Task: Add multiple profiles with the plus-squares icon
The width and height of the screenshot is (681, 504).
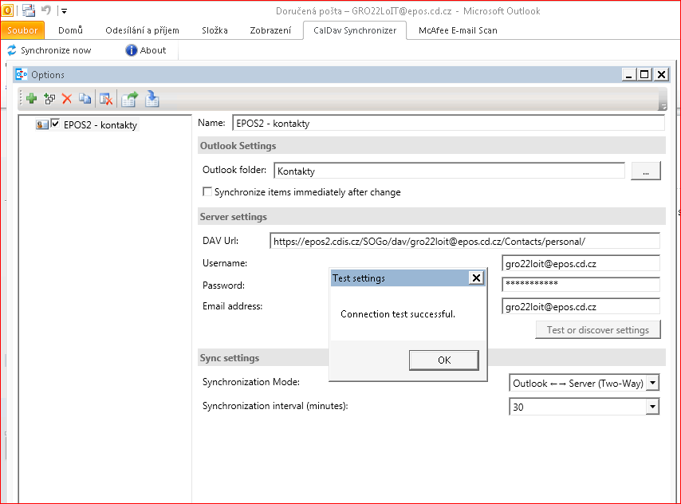Action: pyautogui.click(x=49, y=99)
